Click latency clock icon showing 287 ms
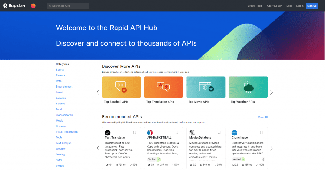Viewport: 325px width, 170px height. click(x=158, y=165)
